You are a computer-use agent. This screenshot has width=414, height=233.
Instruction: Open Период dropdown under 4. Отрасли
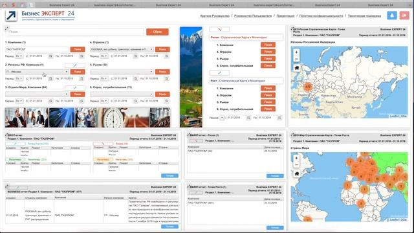(x=104, y=56)
